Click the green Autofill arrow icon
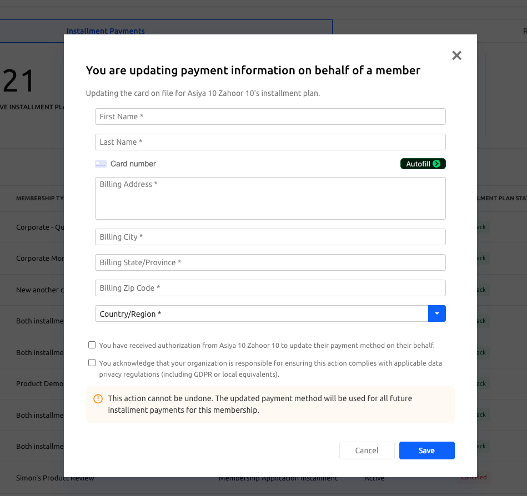The width and height of the screenshot is (527, 496). click(436, 164)
